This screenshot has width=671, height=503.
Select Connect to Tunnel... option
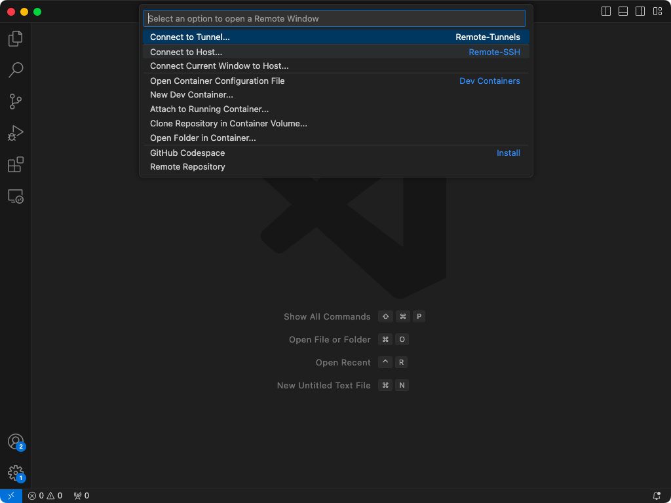(336, 37)
